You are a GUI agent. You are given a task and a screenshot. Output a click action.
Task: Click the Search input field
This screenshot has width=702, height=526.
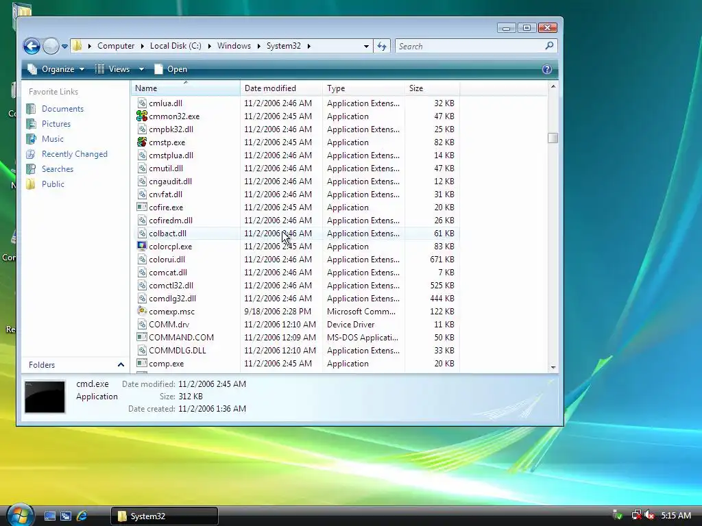tap(470, 46)
